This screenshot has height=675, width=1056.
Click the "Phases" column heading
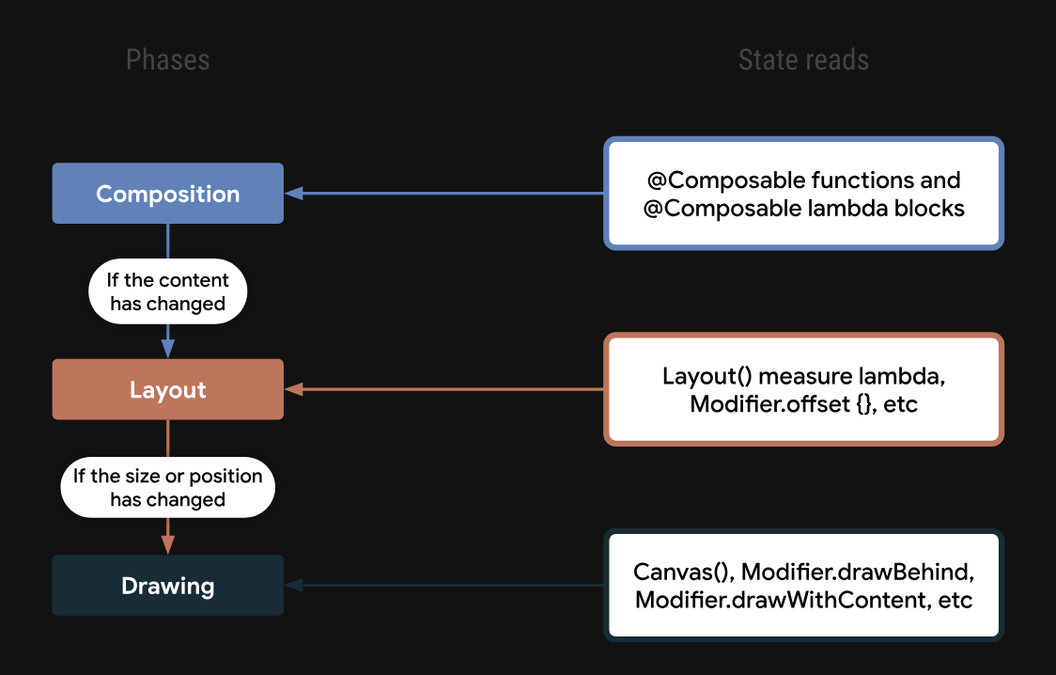point(167,61)
